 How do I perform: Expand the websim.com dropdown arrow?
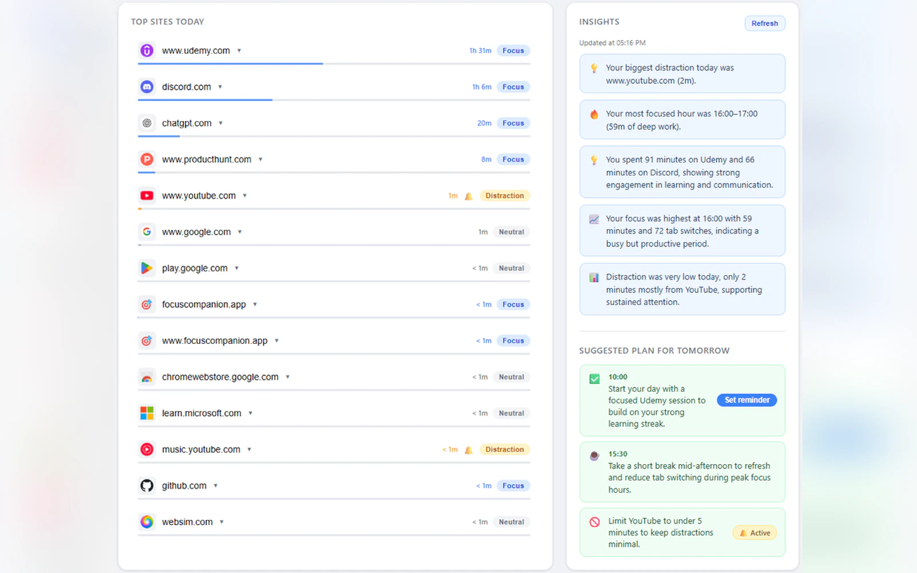point(222,521)
